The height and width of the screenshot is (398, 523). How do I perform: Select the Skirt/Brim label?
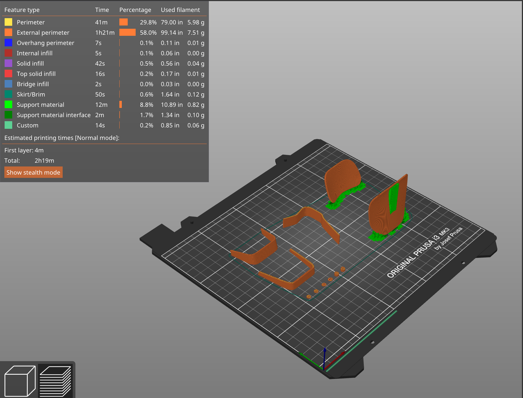(31, 94)
